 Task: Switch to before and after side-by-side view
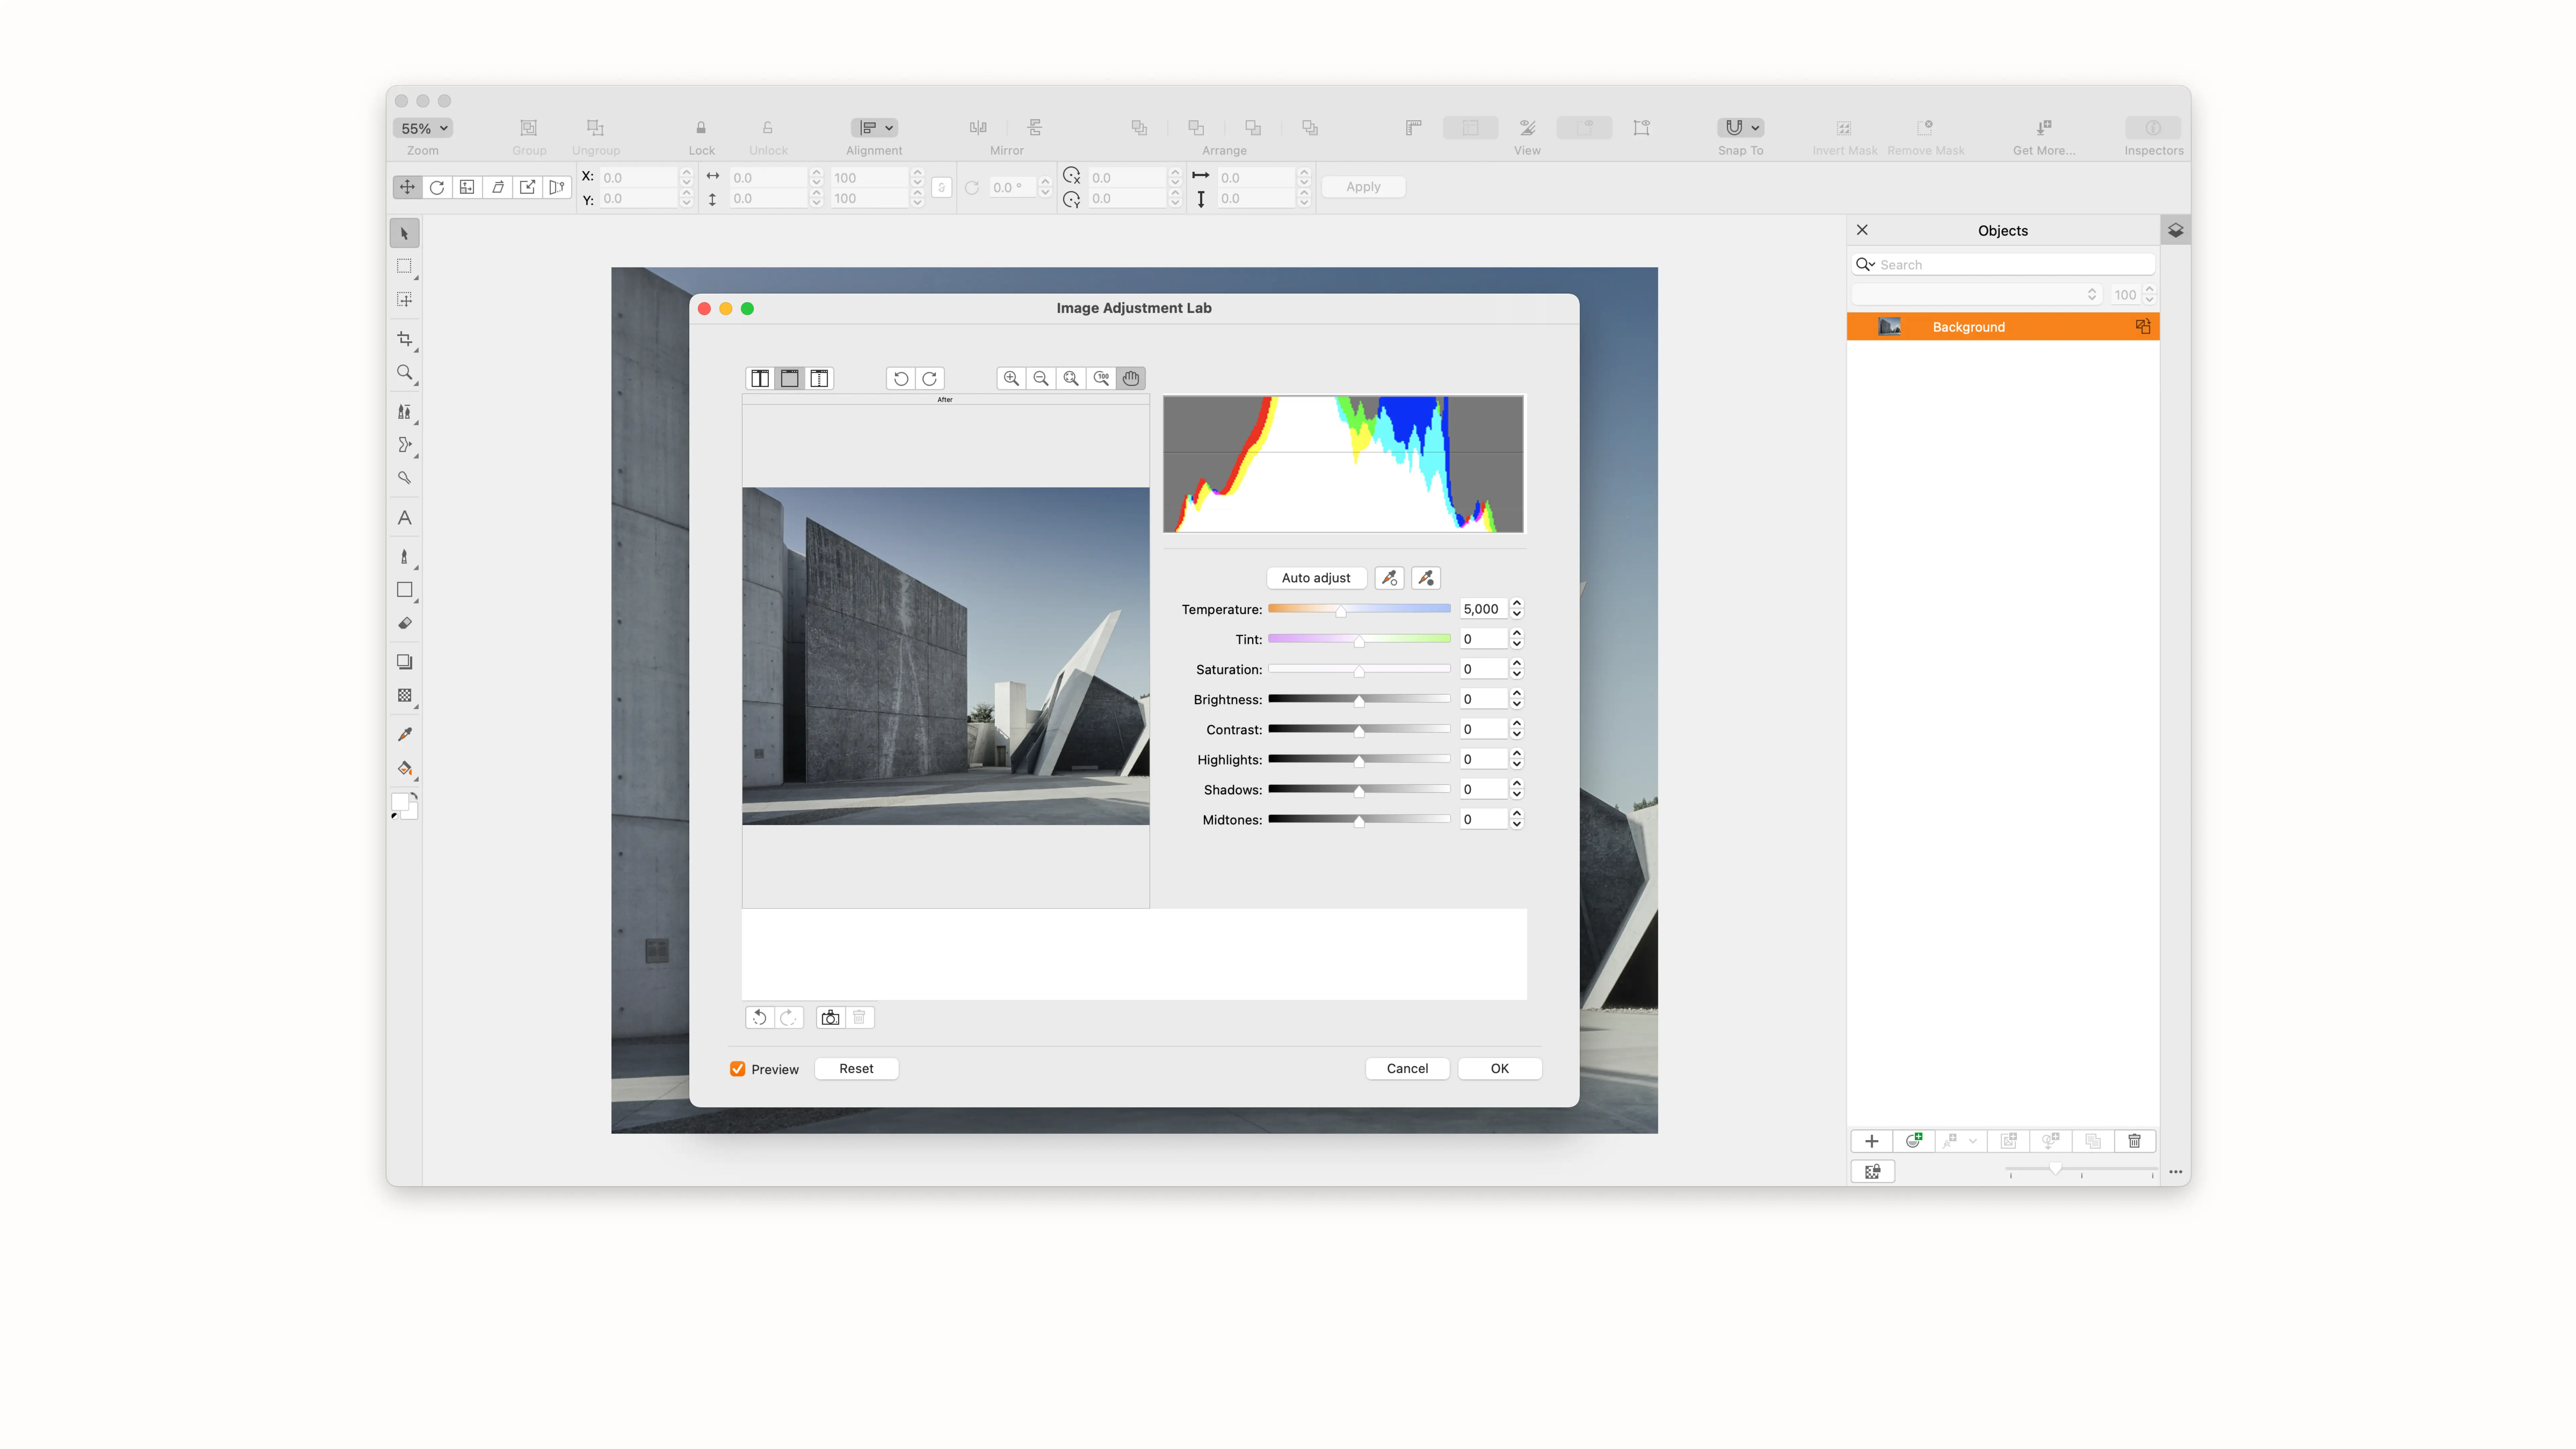760,378
